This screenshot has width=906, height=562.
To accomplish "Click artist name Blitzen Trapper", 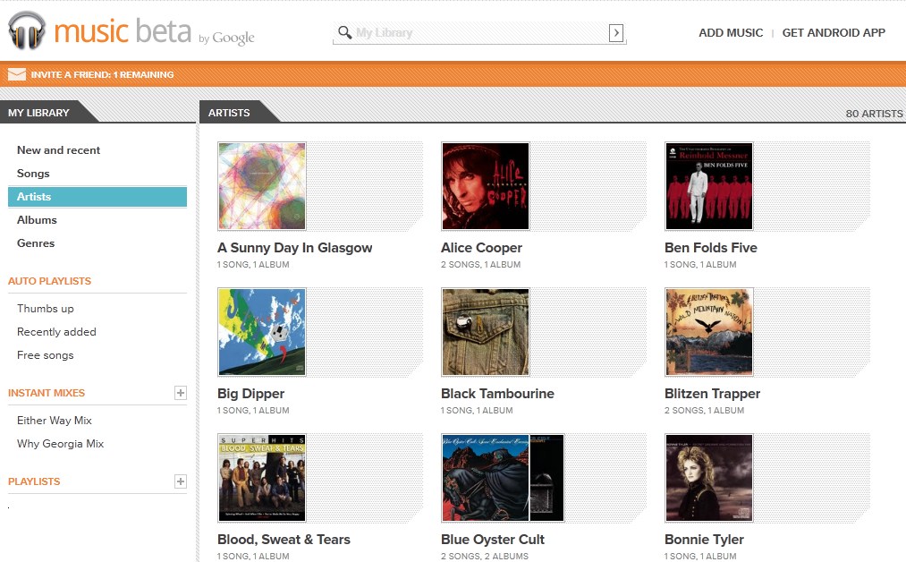I will pyautogui.click(x=713, y=394).
